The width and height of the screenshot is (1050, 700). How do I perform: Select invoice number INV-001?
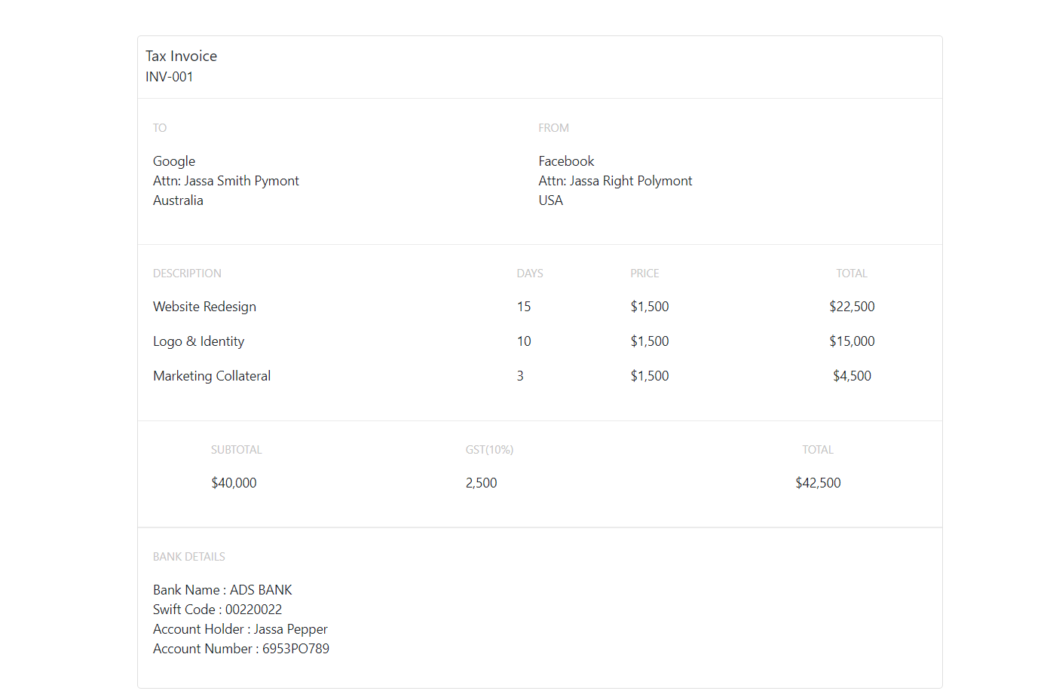coord(169,77)
